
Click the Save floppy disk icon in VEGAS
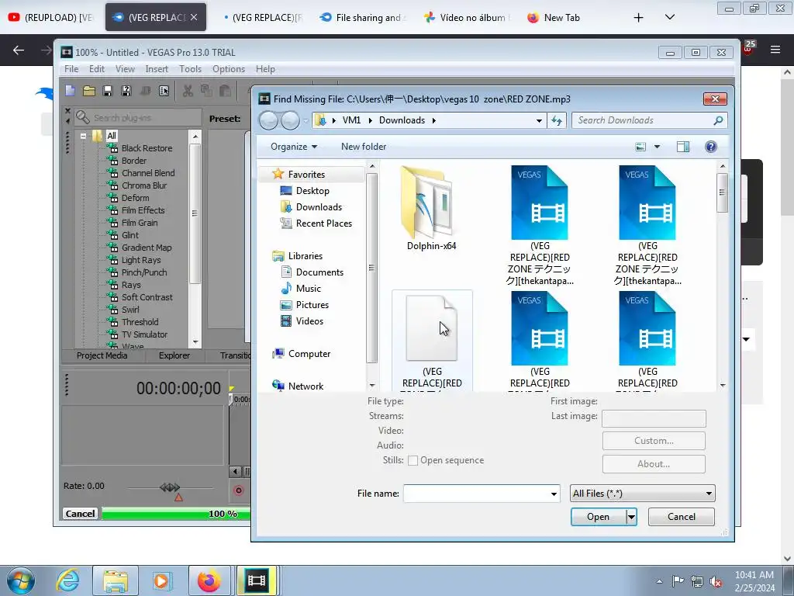coord(107,91)
